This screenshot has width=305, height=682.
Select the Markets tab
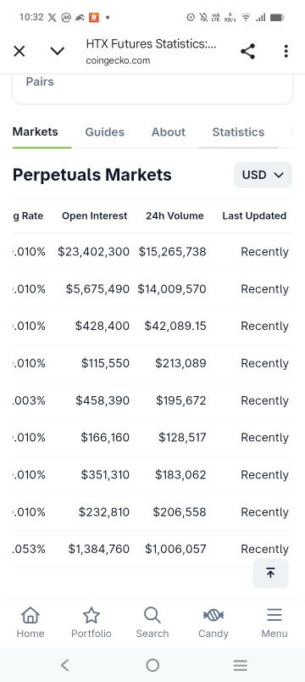coord(36,131)
